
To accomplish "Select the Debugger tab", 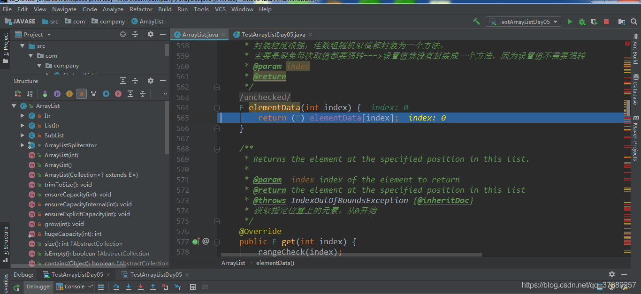I will [x=38, y=286].
